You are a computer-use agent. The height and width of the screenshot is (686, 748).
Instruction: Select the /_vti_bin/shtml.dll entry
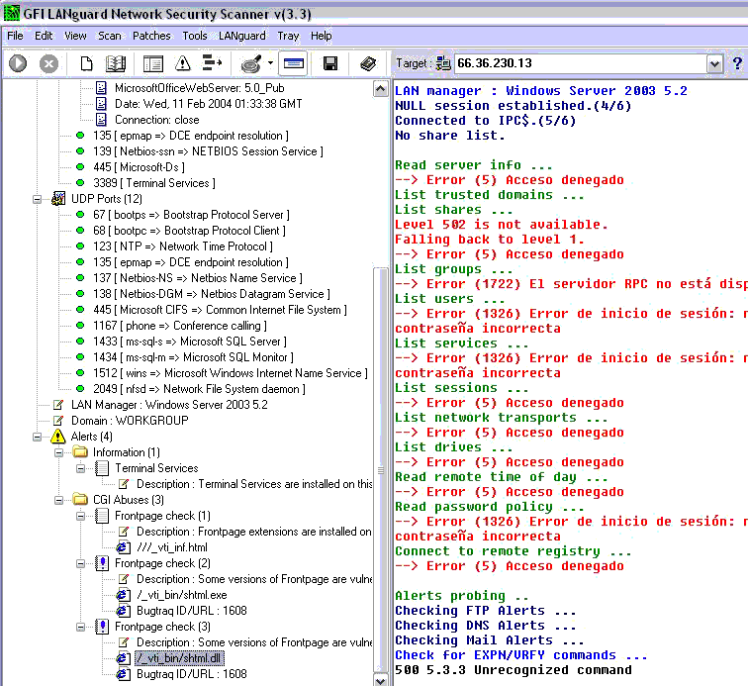pyautogui.click(x=179, y=658)
